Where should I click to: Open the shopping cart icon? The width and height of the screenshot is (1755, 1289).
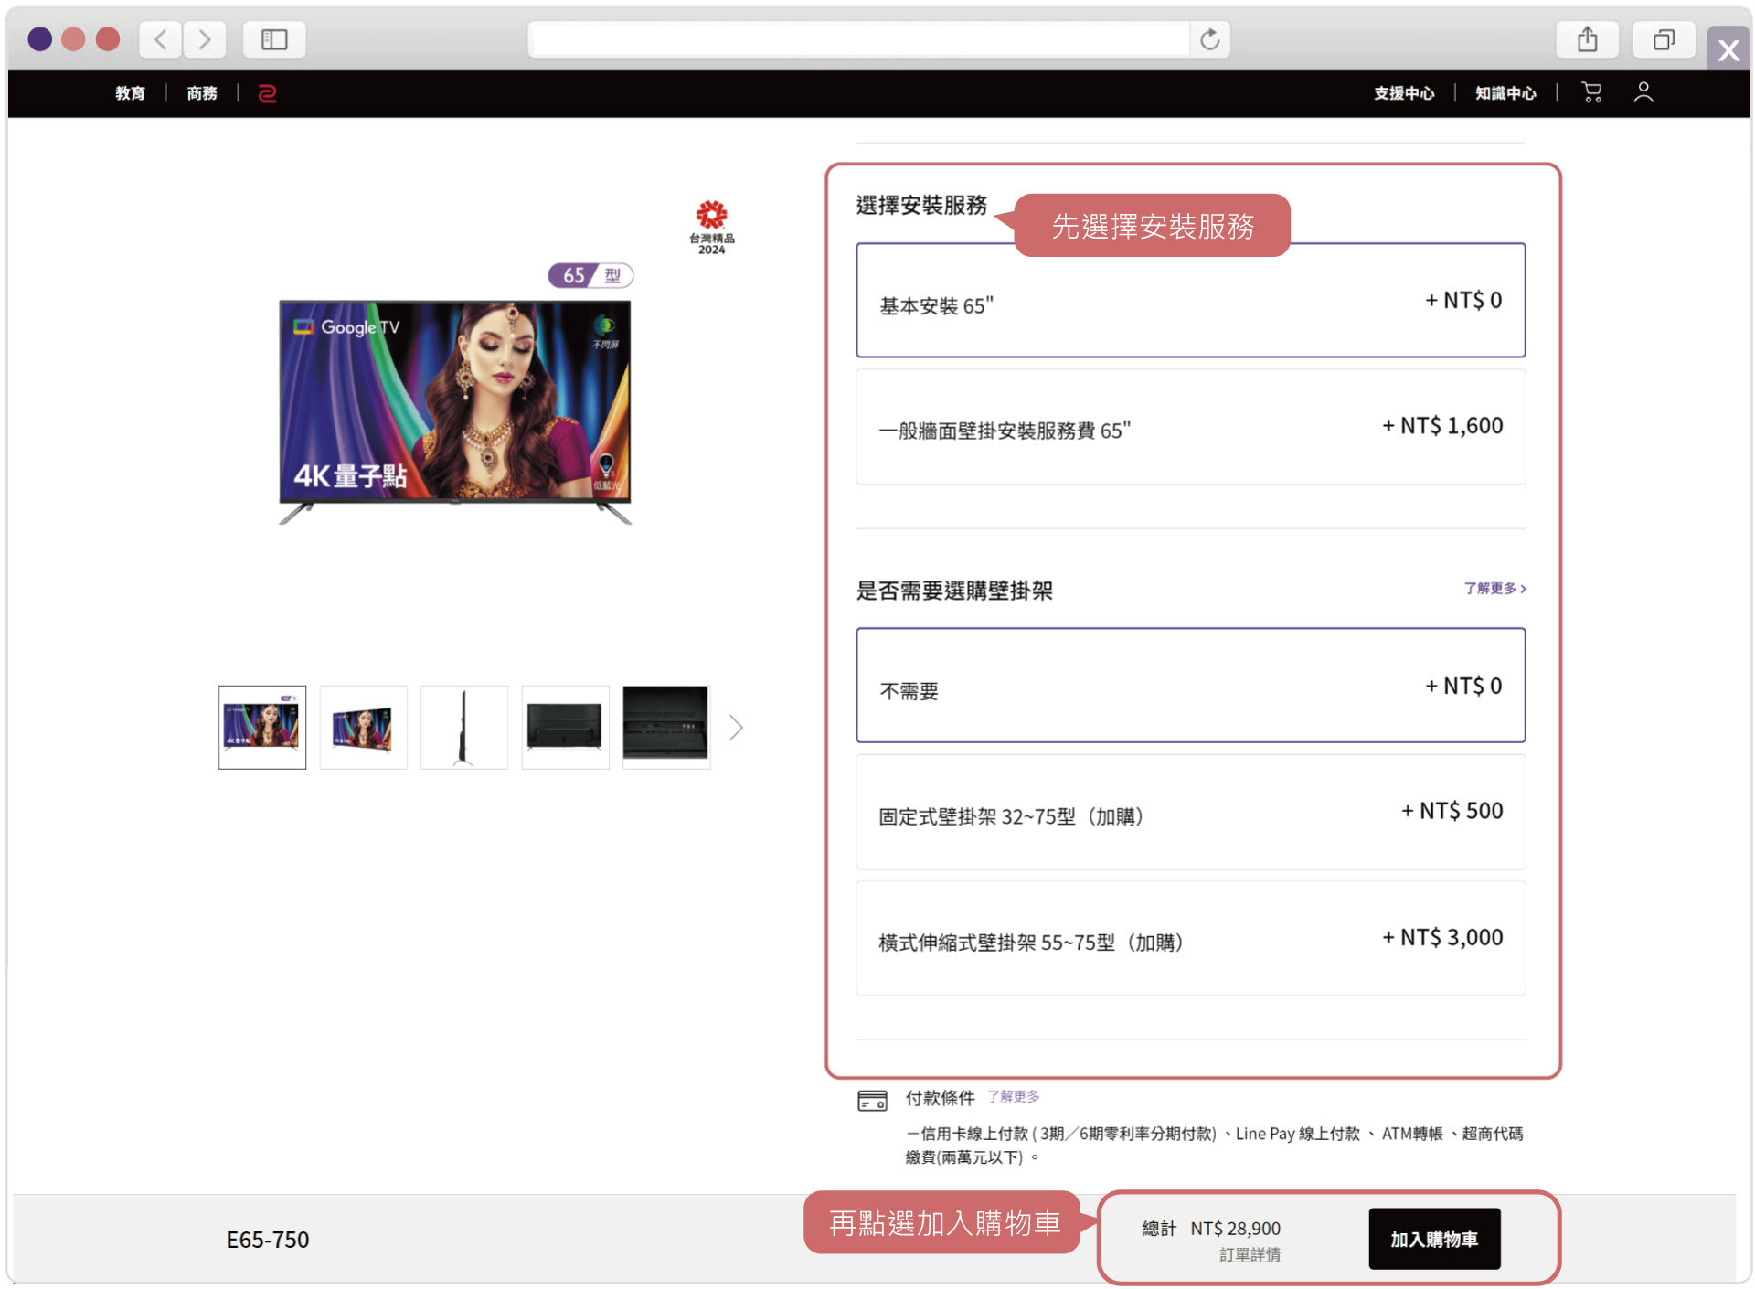[1591, 92]
